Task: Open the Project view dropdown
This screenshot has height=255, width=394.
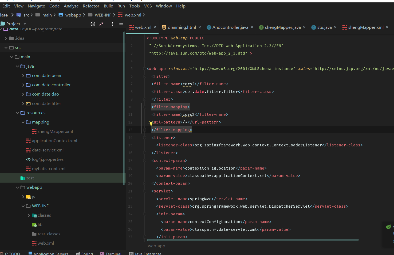Action: coord(25,24)
